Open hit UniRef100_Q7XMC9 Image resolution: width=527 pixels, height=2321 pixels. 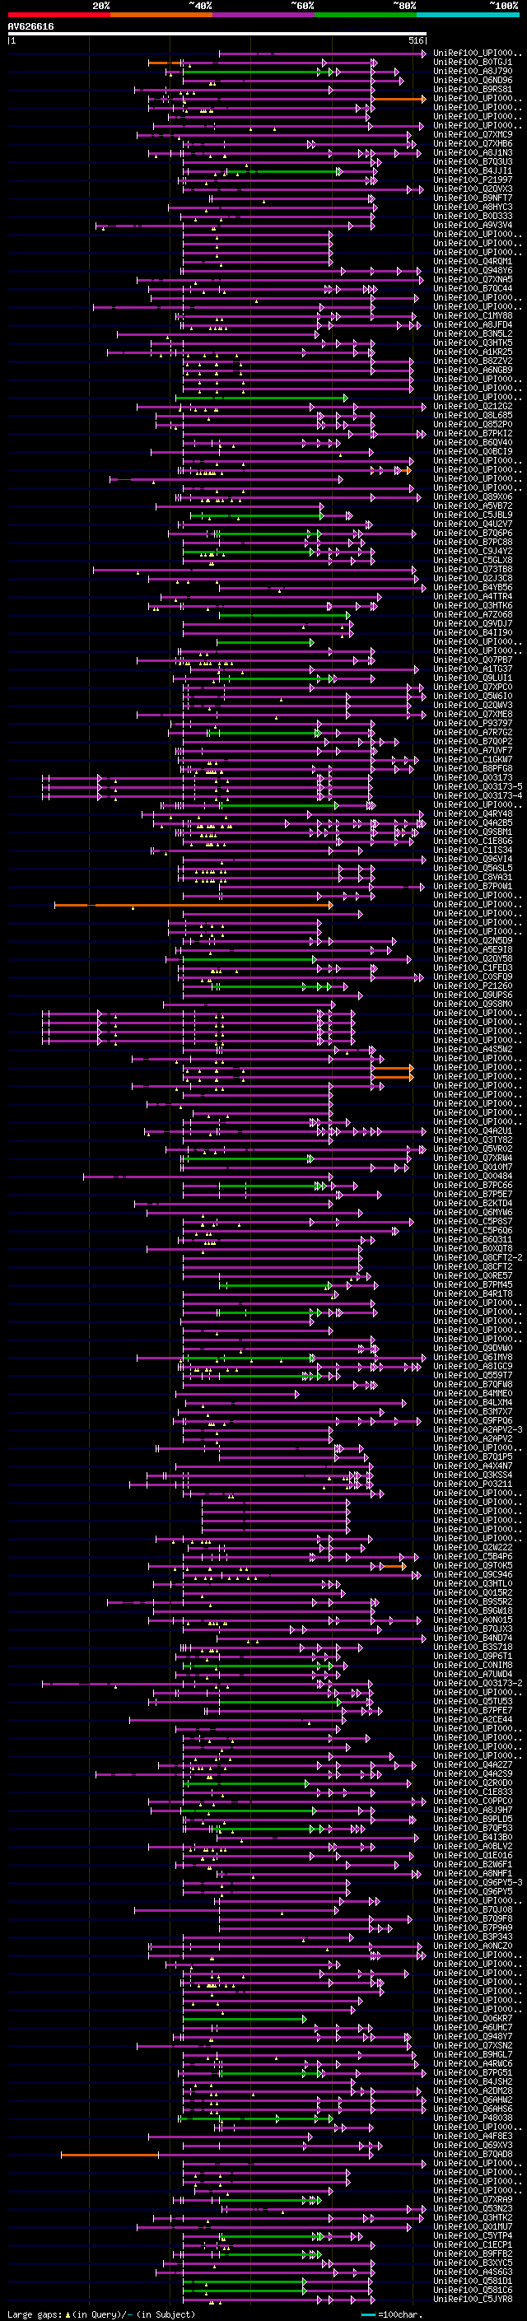pyautogui.click(x=473, y=135)
